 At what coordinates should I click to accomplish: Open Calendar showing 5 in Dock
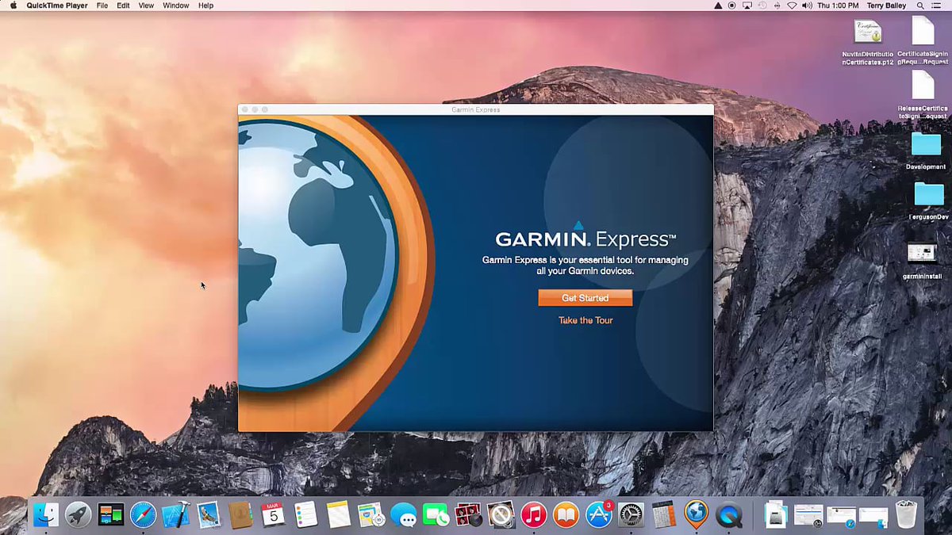274,515
